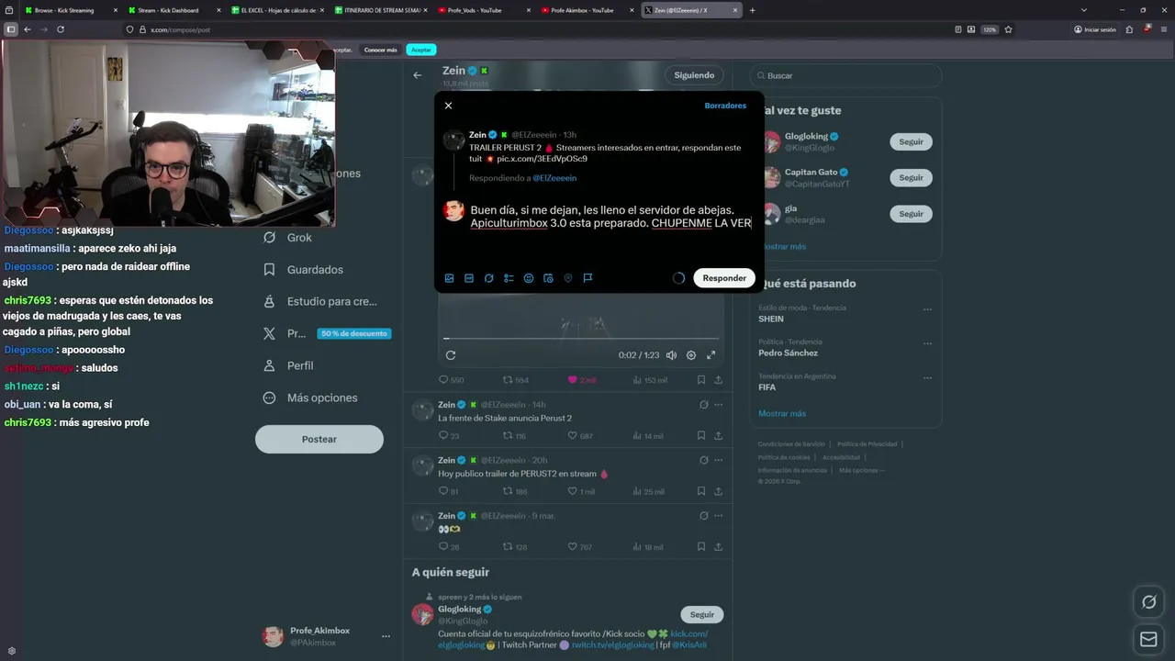The image size is (1175, 661).
Task: Follow gia in suggestions
Action: pyautogui.click(x=911, y=213)
